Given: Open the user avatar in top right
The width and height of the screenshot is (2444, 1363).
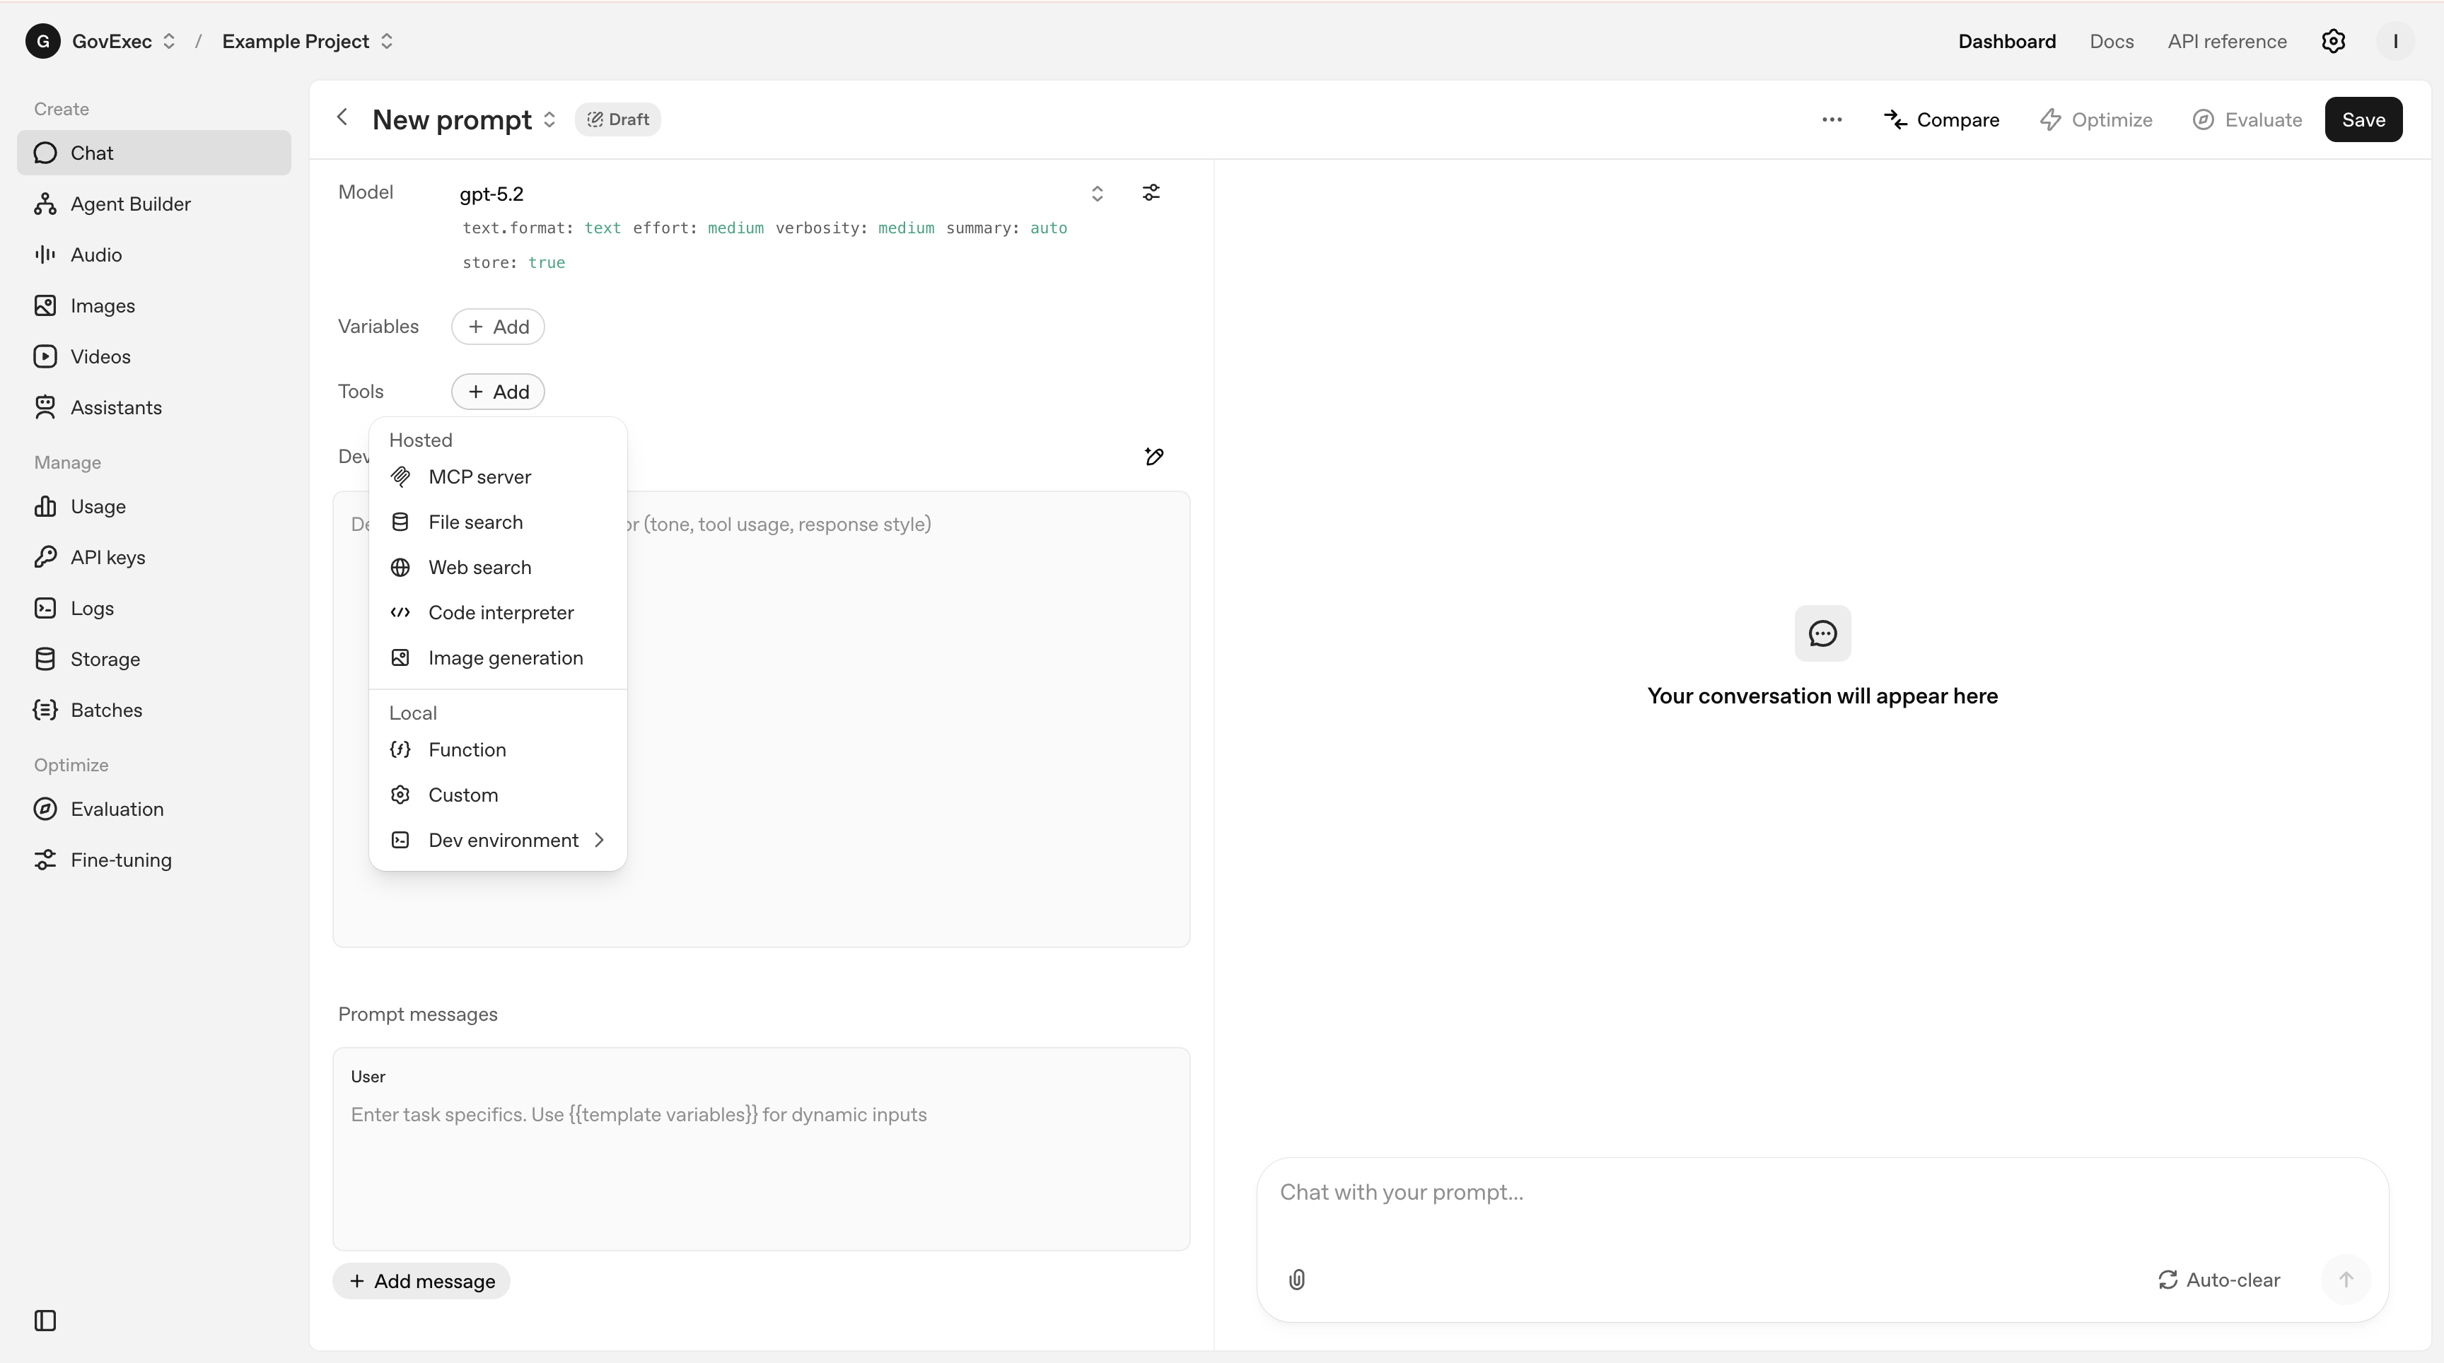Looking at the screenshot, I should pyautogui.click(x=2394, y=41).
